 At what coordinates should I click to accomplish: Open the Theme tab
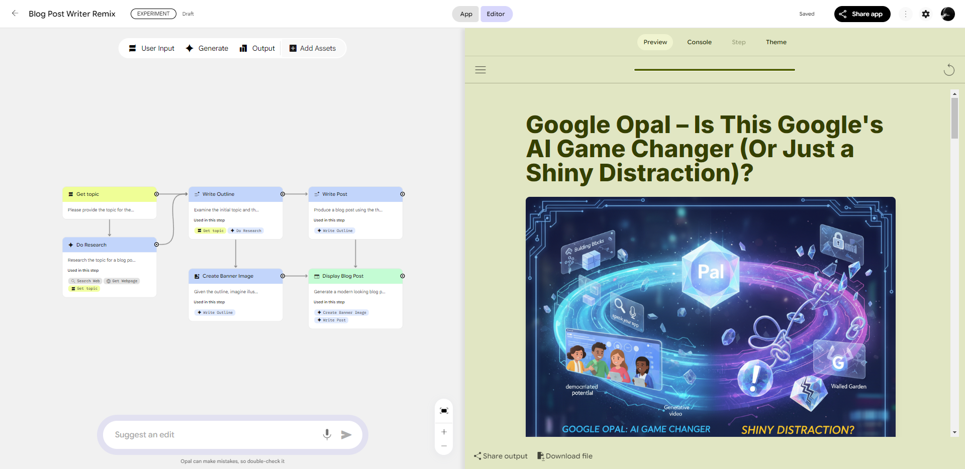point(776,42)
